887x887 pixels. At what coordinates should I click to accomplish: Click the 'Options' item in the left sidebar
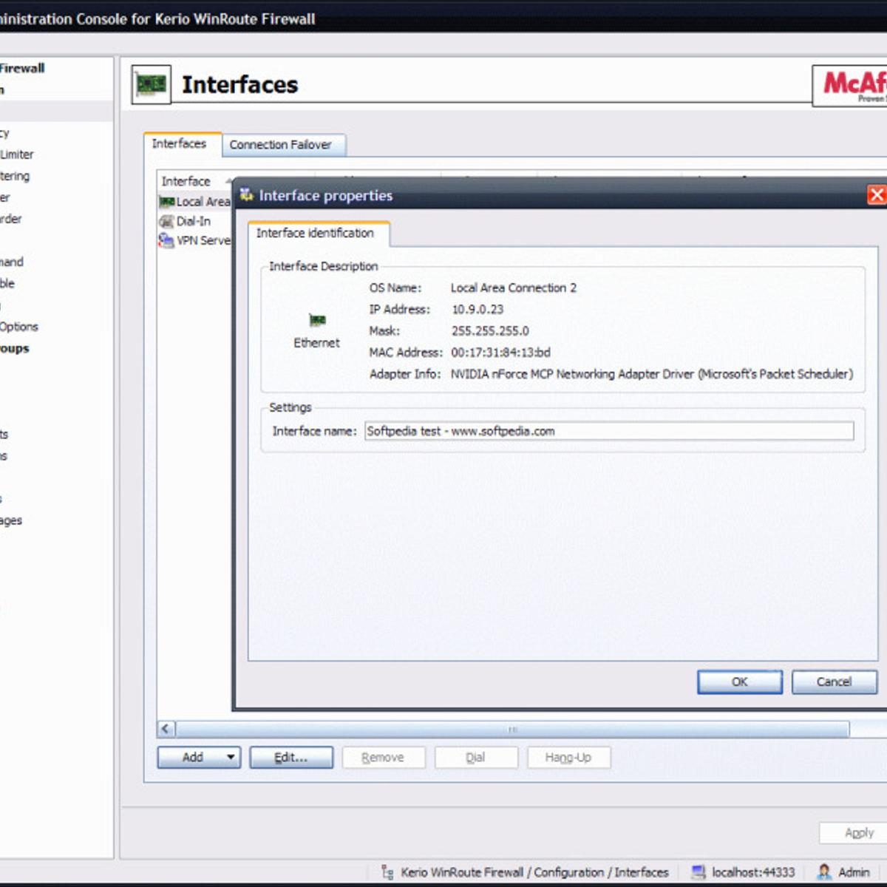point(18,327)
